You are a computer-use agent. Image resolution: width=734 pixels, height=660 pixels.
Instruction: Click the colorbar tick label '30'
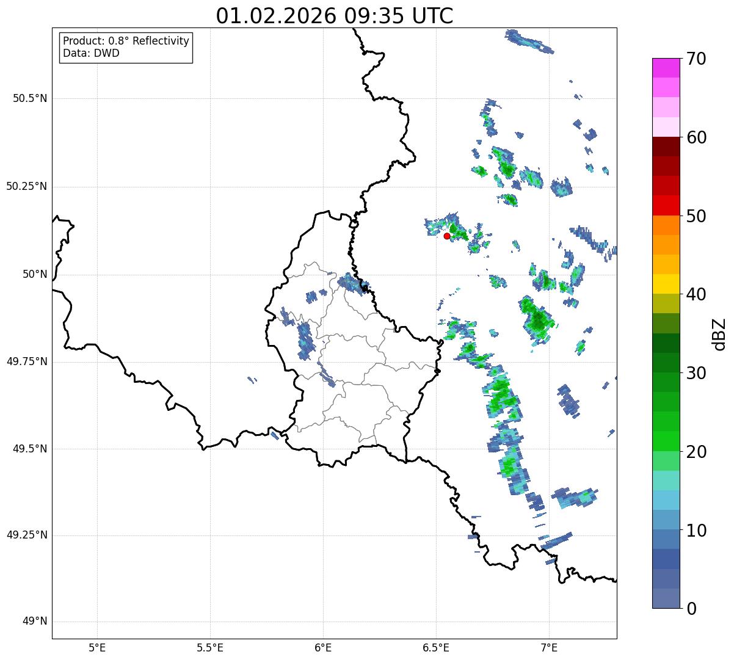point(696,373)
